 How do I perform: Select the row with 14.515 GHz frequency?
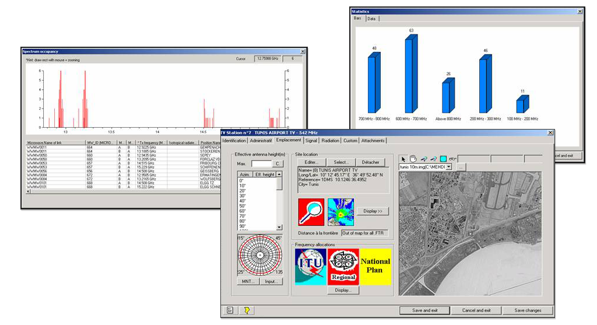123,163
